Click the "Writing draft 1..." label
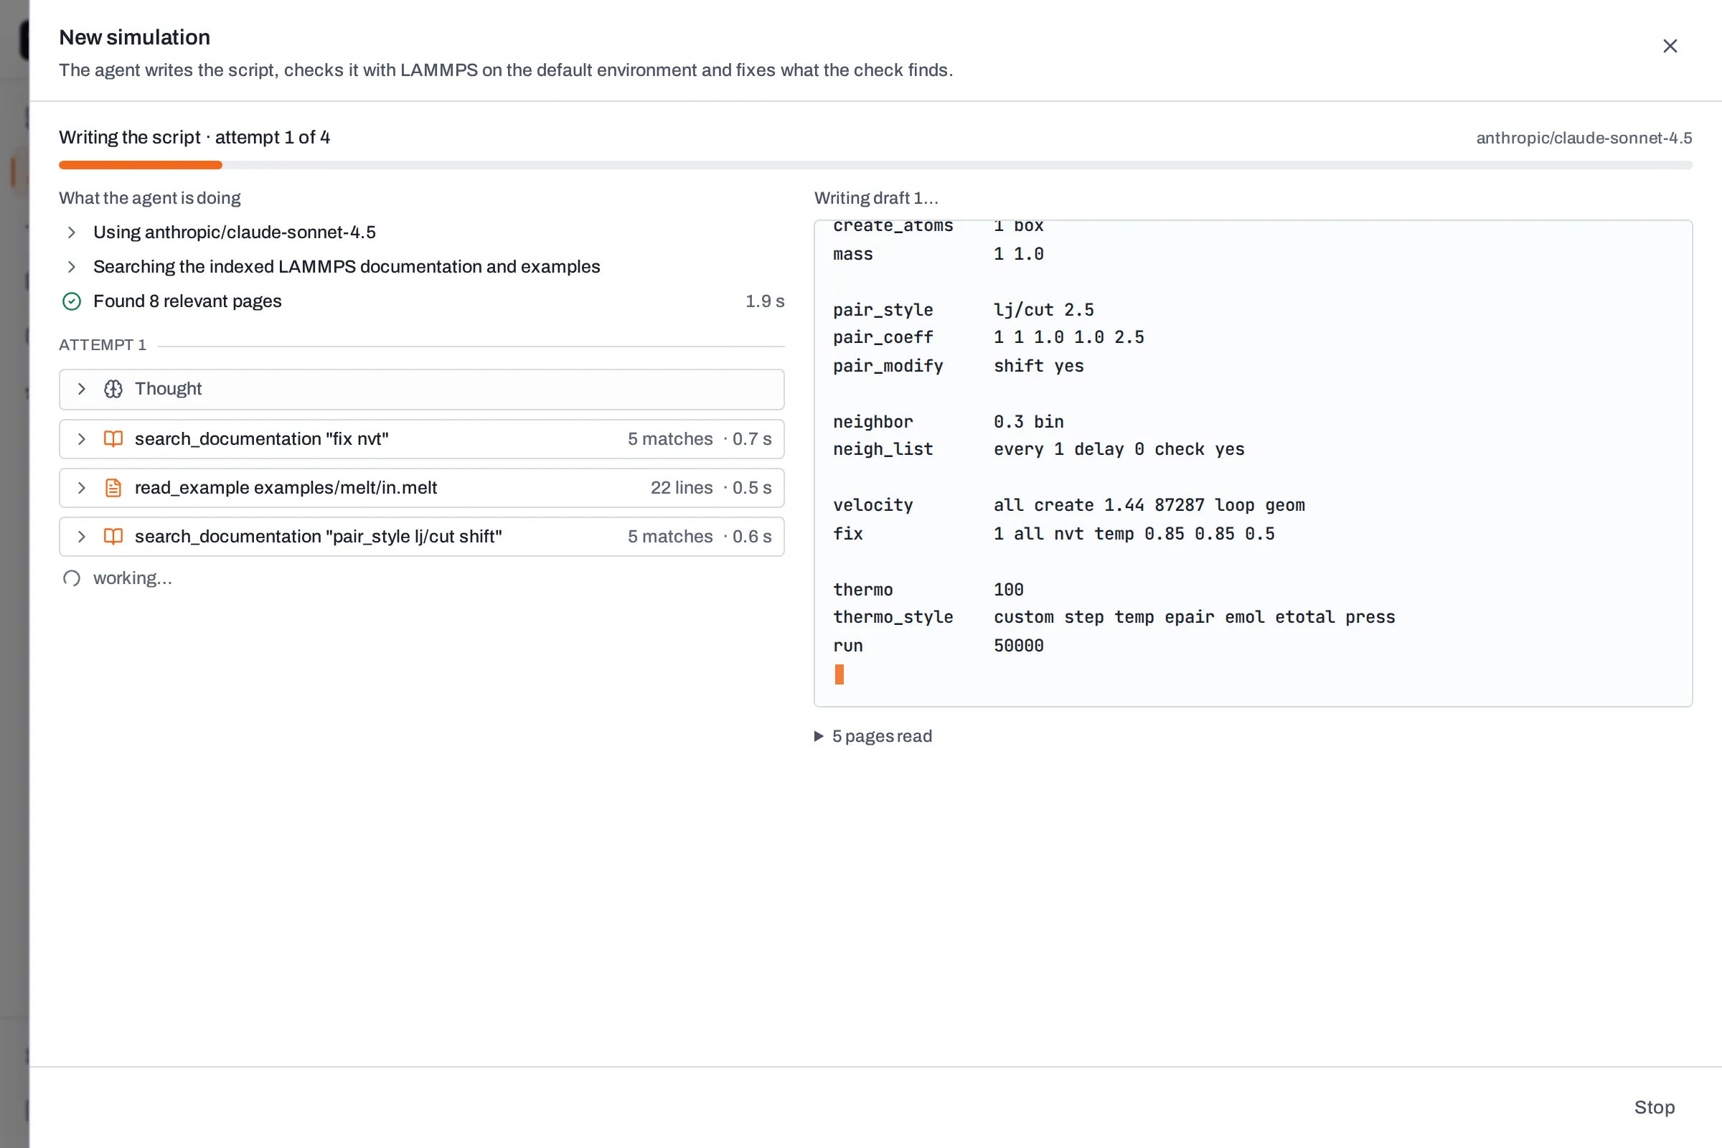Image resolution: width=1722 pixels, height=1148 pixels. [x=875, y=198]
